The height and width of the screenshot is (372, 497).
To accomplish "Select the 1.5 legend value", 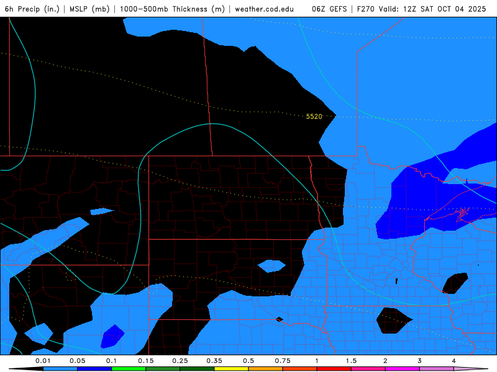I will tap(351, 361).
